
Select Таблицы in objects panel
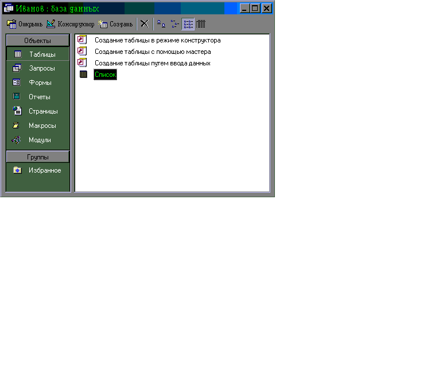[38, 54]
